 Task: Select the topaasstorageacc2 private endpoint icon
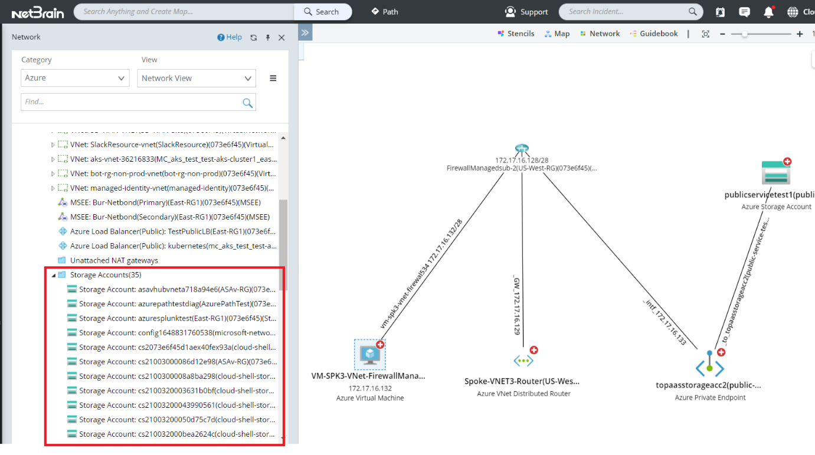pyautogui.click(x=709, y=365)
